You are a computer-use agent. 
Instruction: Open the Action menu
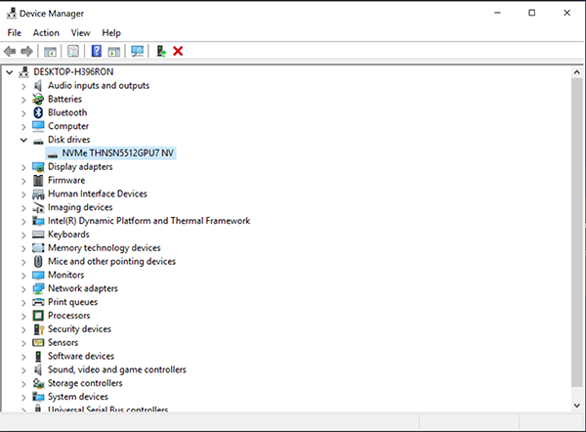pyautogui.click(x=46, y=33)
